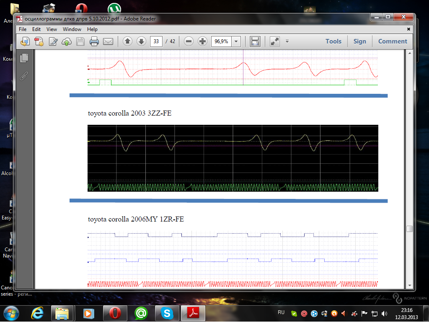Click the white speaker volume tray icon

(x=385, y=314)
